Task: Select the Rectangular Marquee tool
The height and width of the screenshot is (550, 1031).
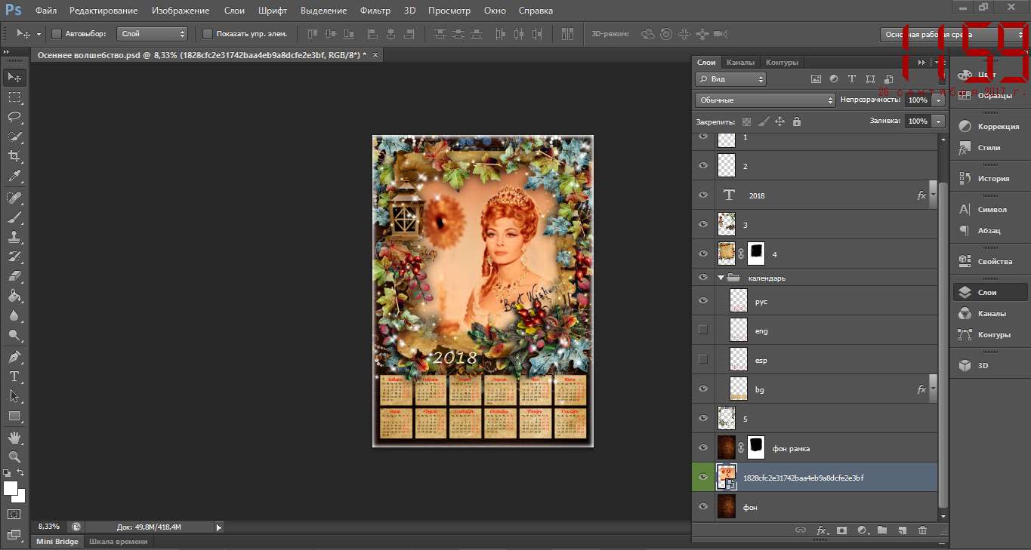Action: (14, 97)
